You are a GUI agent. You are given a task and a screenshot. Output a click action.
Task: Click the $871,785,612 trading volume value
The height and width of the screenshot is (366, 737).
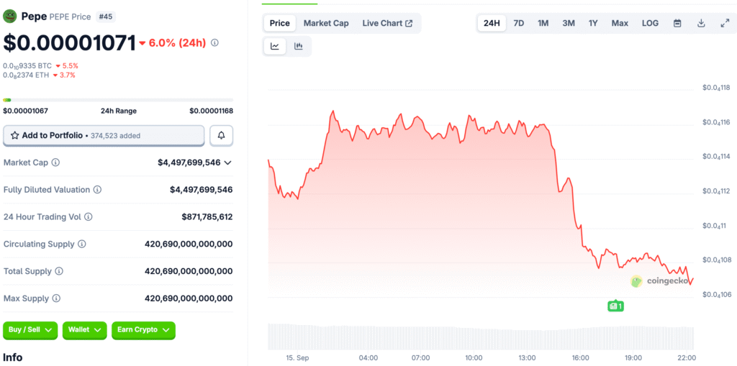point(207,217)
